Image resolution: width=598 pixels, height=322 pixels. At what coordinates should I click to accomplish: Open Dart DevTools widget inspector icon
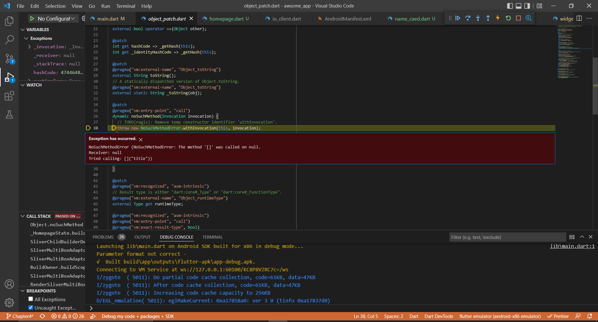[529, 18]
